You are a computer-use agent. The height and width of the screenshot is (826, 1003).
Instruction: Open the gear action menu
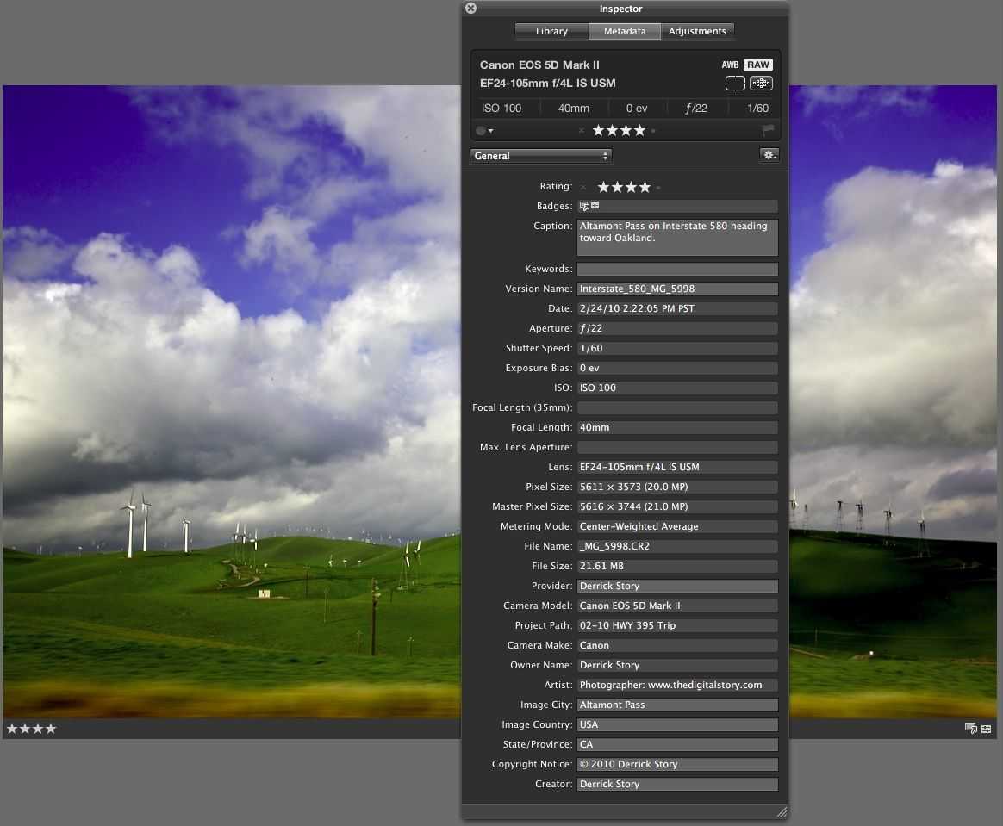(769, 156)
